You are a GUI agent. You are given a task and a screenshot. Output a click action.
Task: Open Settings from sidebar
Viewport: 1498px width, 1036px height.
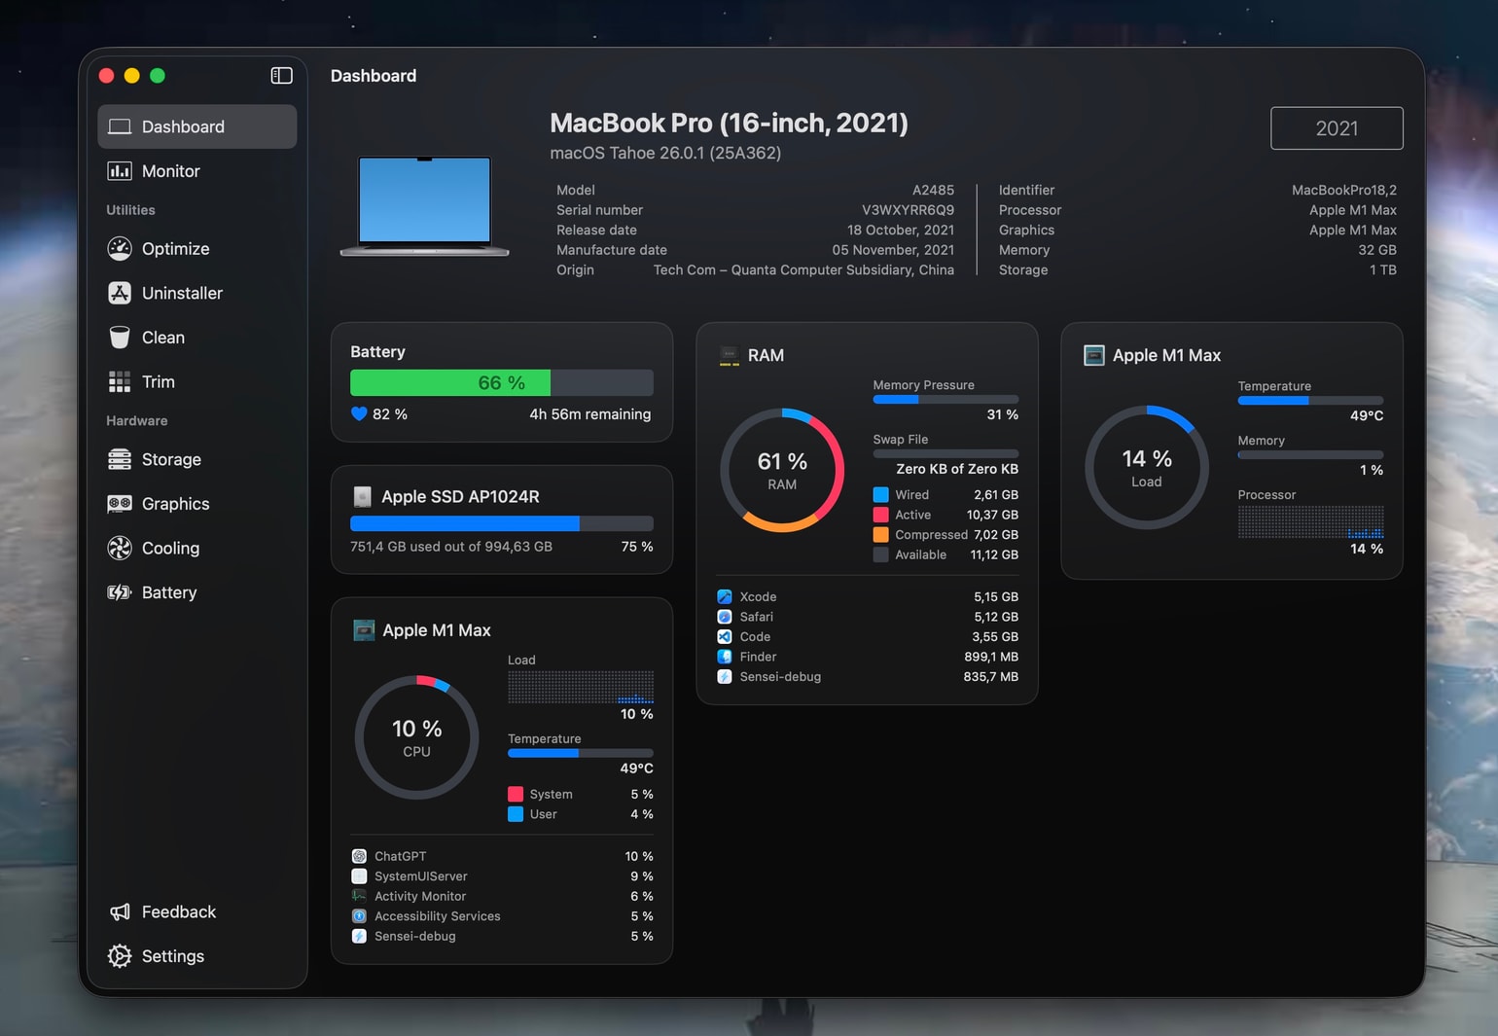pyautogui.click(x=197, y=956)
